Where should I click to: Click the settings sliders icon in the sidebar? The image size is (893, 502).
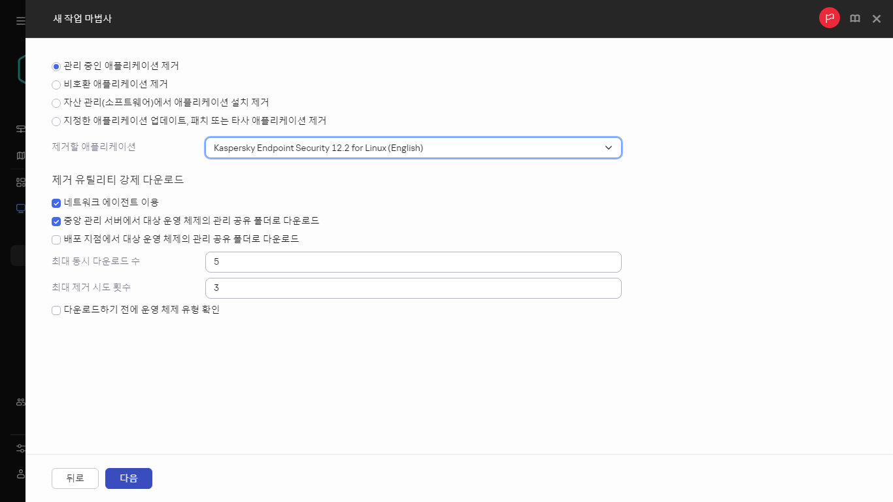click(19, 448)
